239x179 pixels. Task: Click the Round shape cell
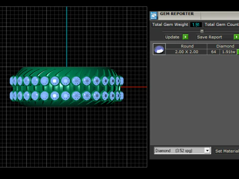click(x=187, y=46)
